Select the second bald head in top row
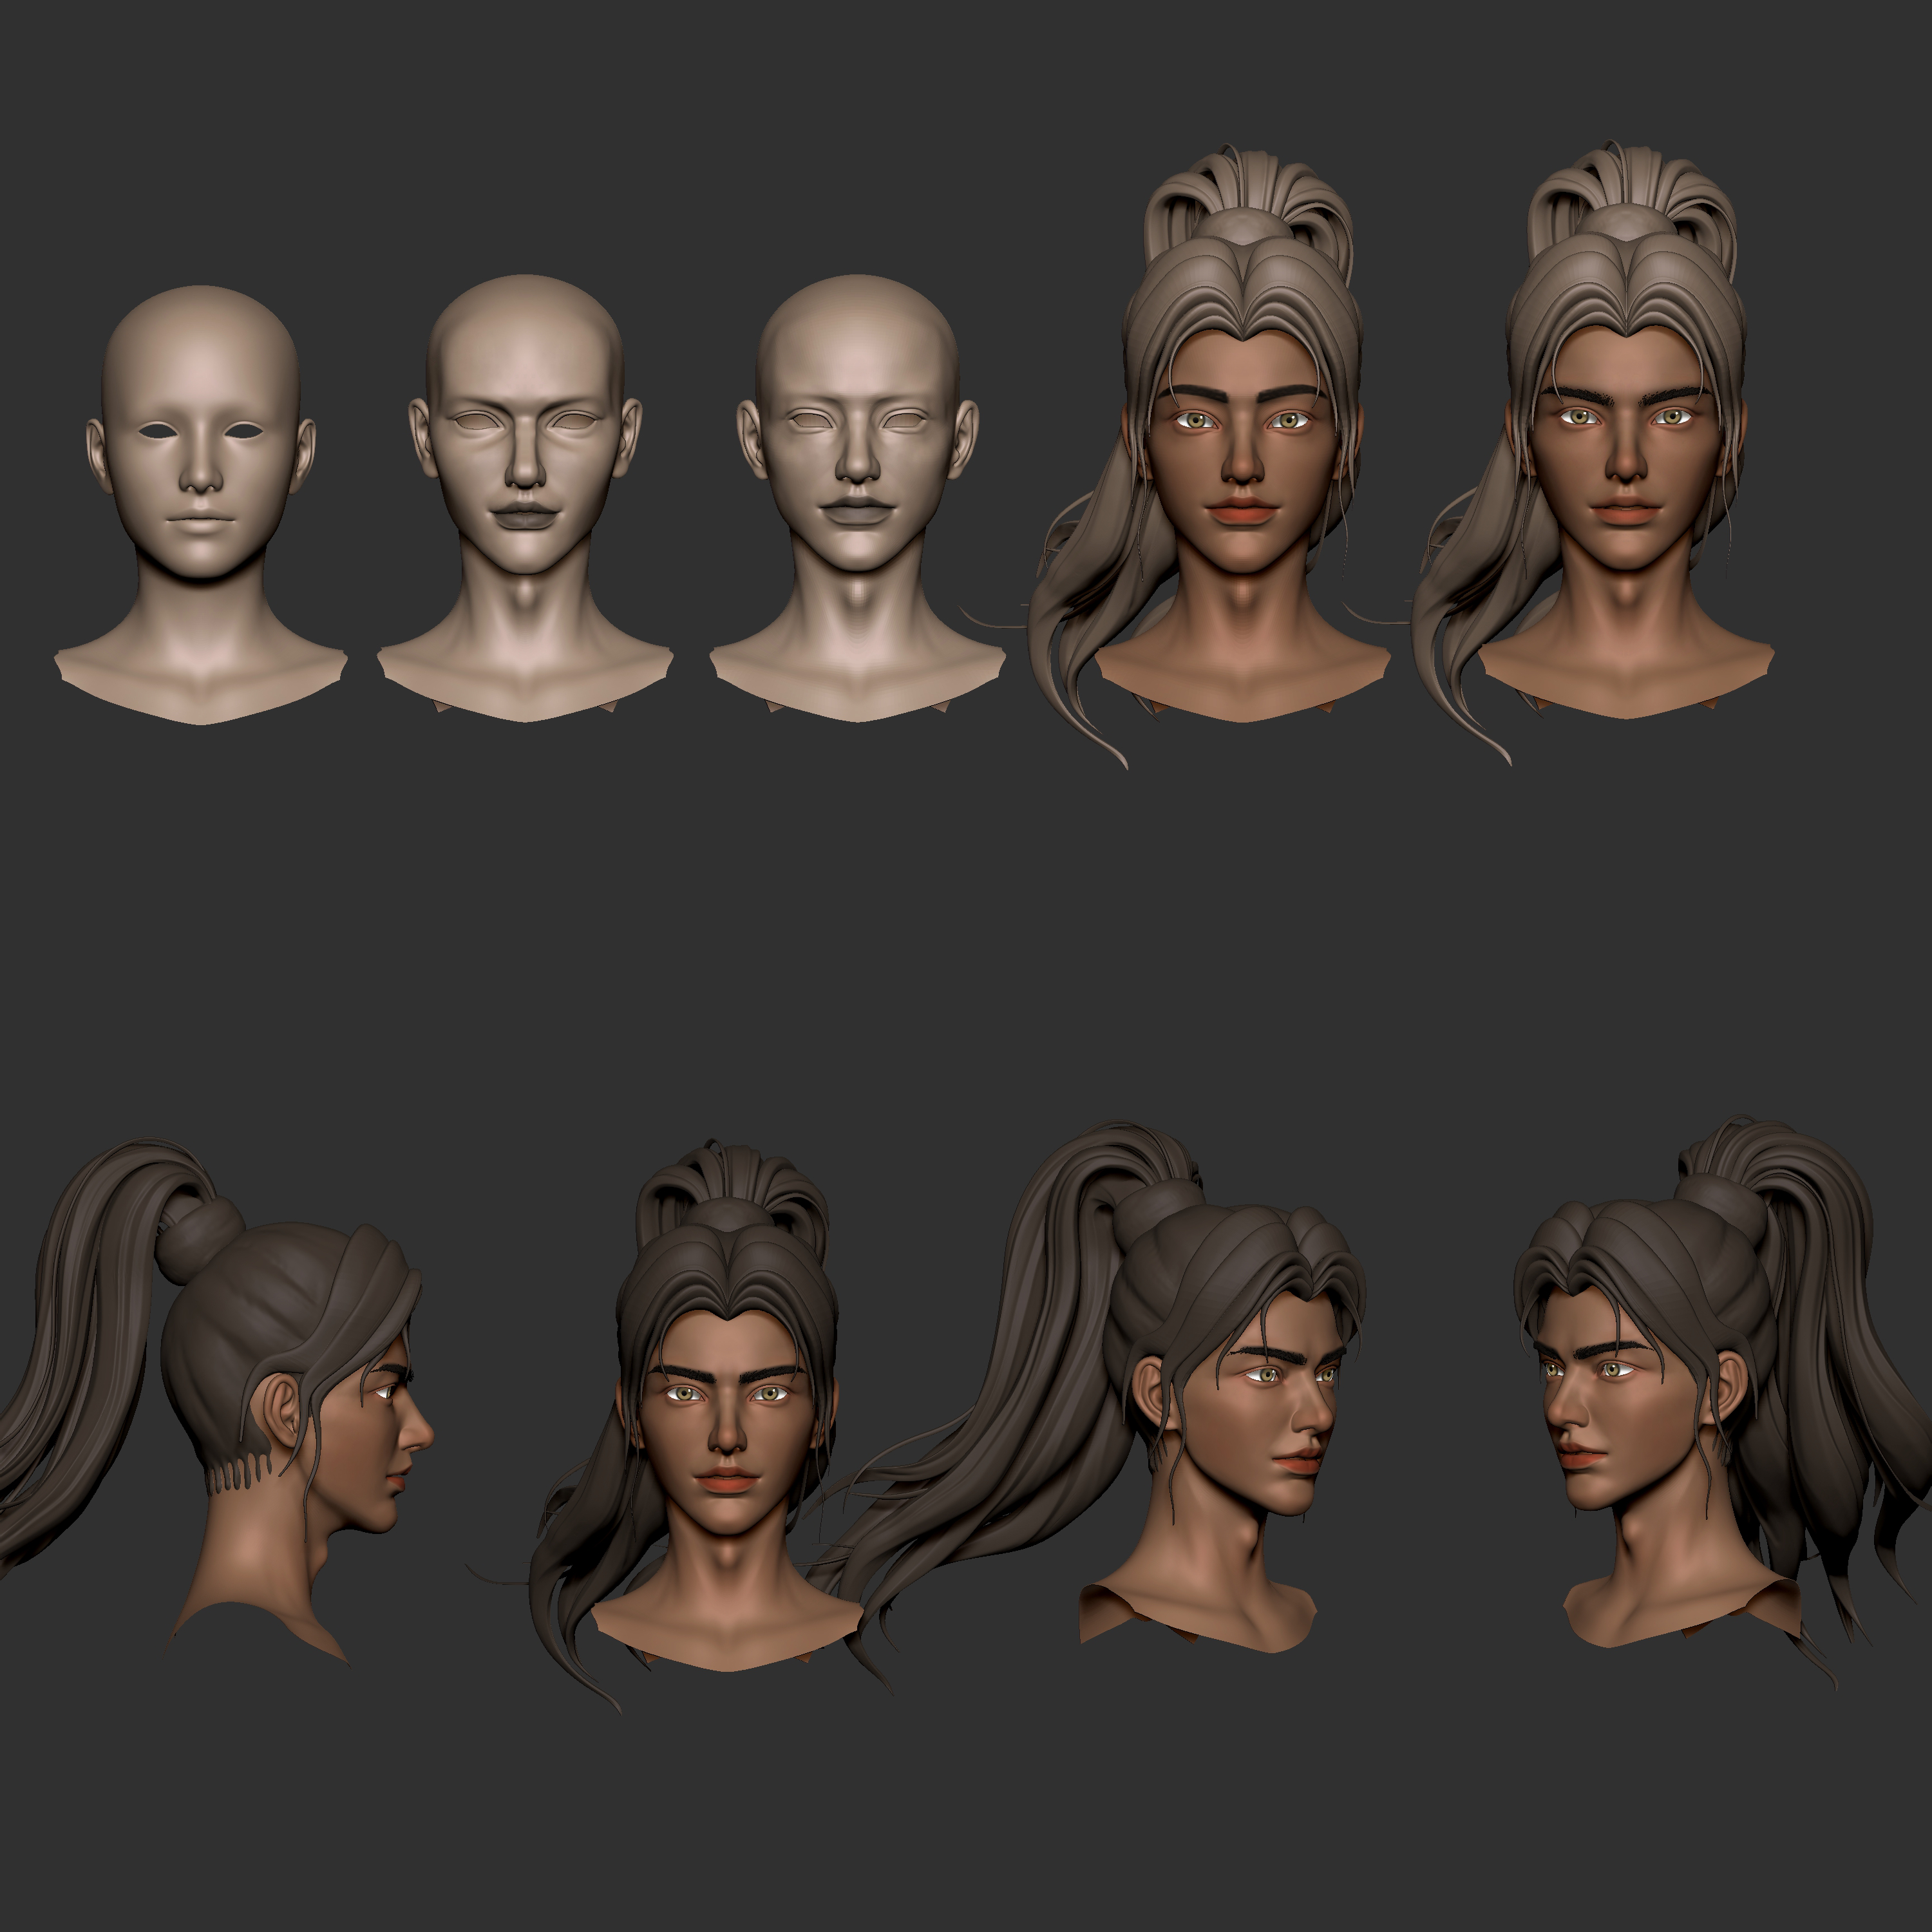 525,498
